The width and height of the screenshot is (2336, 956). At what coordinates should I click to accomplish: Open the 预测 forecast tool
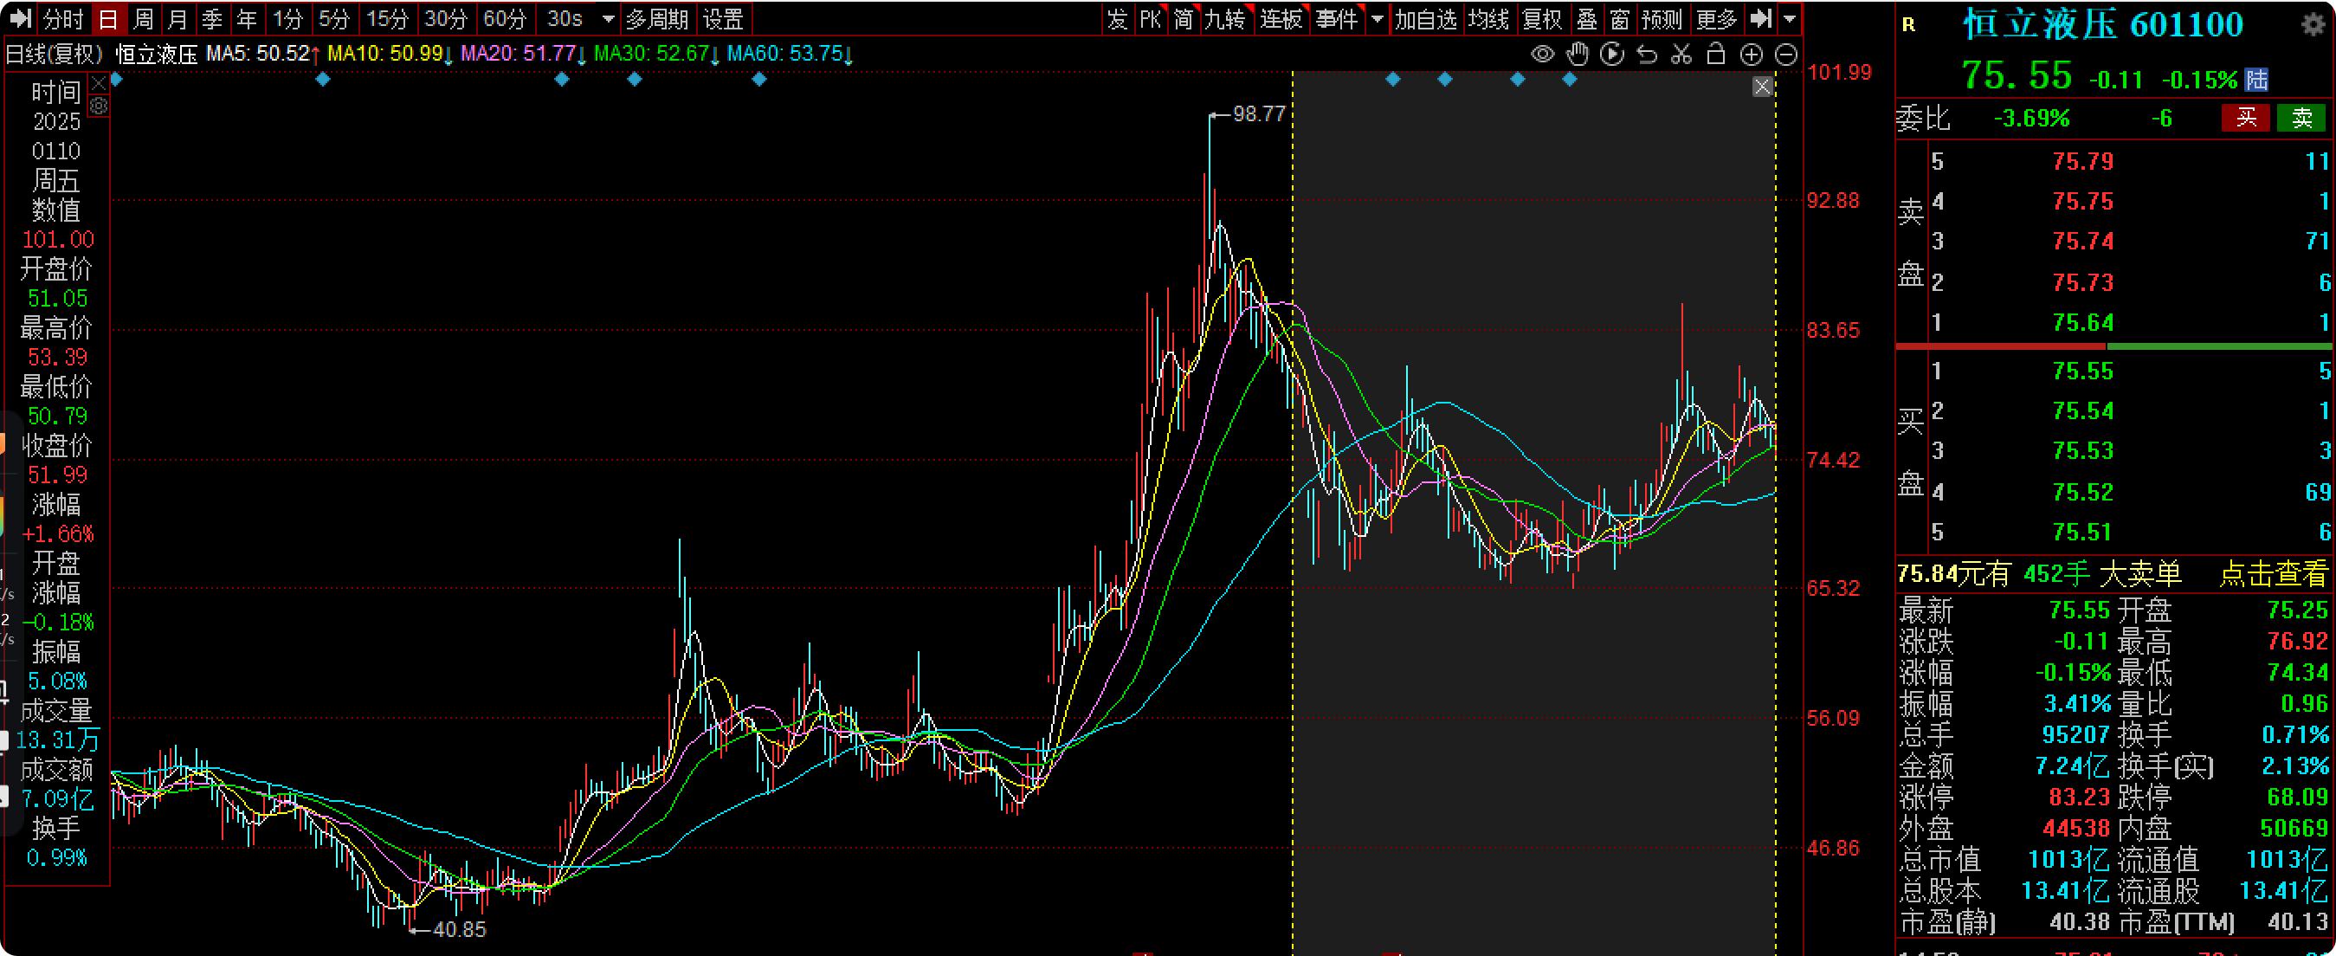pyautogui.click(x=1662, y=19)
